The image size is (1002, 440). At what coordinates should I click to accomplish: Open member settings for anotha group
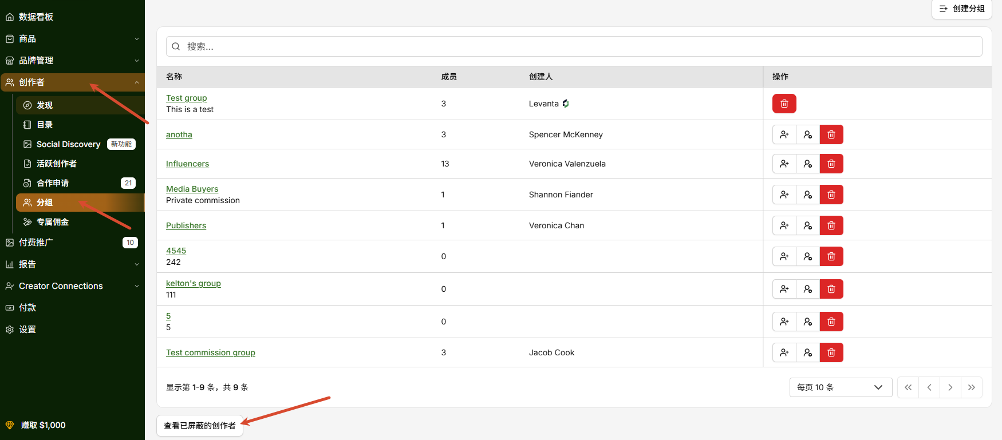(807, 134)
